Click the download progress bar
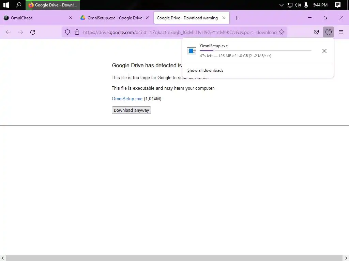This screenshot has height=261, width=349. click(256, 51)
